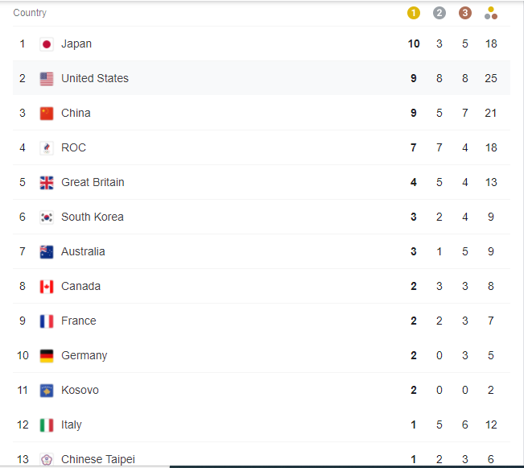Select the Germany row name

point(84,355)
